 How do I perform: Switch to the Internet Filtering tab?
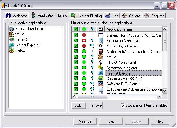(x=86, y=16)
